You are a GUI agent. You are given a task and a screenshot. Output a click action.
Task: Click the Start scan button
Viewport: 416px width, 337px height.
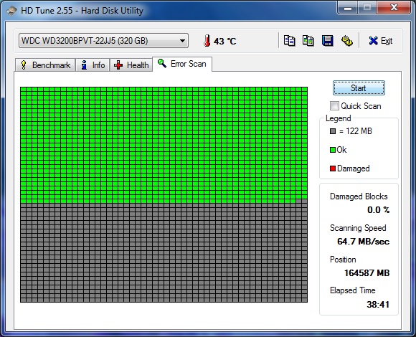point(359,88)
